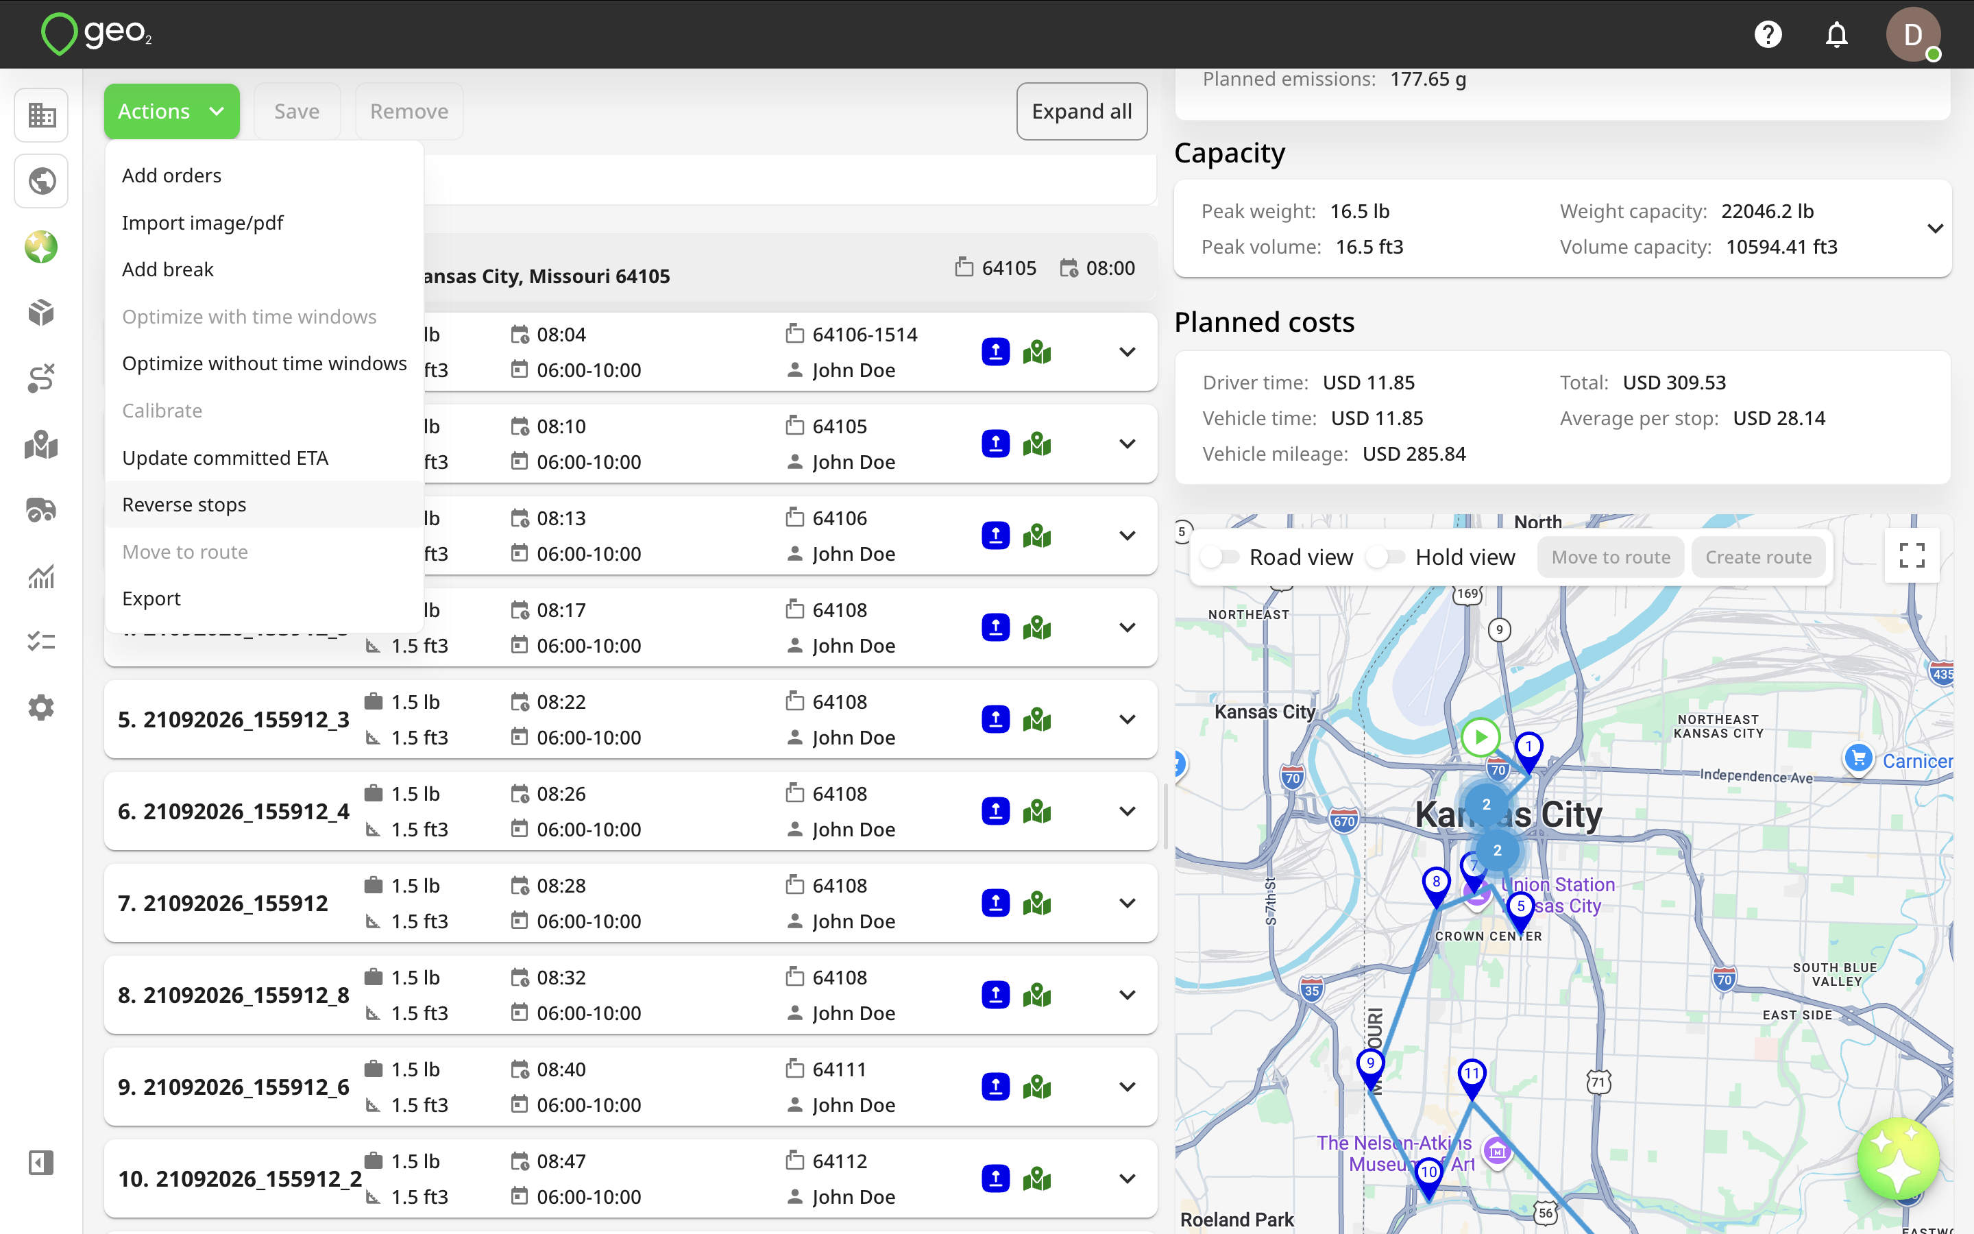1974x1234 pixels.
Task: Open the settings gear sidebar icon
Action: click(x=41, y=707)
